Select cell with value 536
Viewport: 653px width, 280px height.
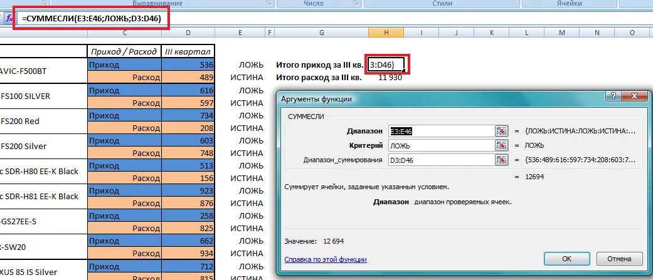point(188,65)
